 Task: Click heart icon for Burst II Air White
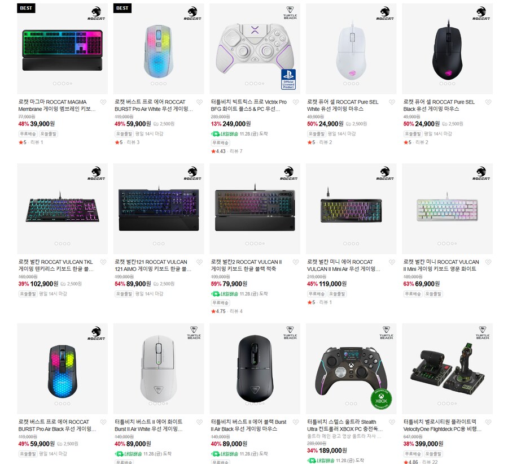(199, 422)
